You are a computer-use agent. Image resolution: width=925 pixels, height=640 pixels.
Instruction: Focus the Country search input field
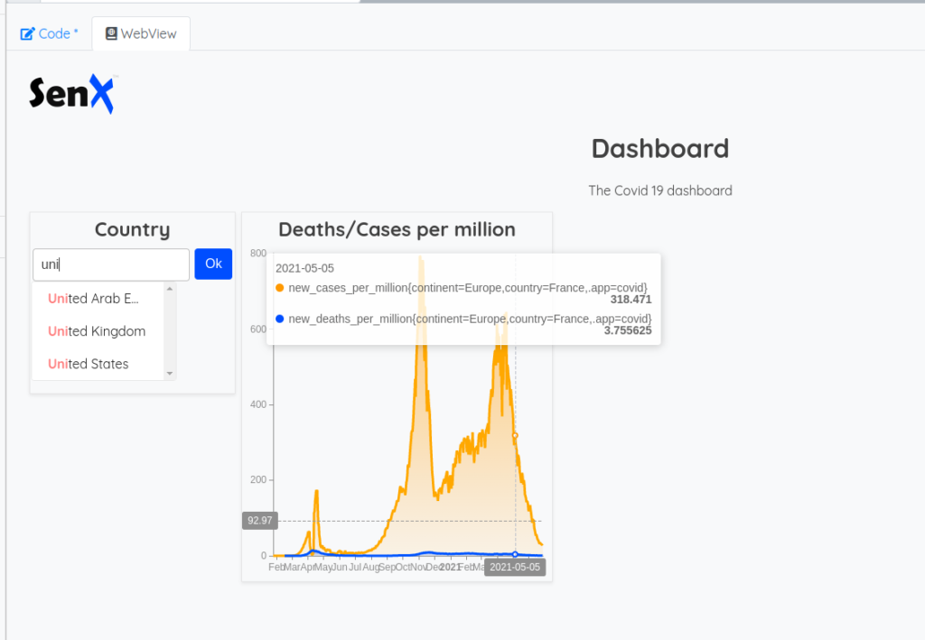pos(111,264)
